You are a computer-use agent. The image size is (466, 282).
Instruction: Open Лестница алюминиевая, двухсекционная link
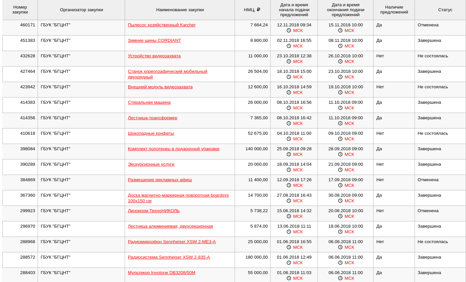coord(170,226)
